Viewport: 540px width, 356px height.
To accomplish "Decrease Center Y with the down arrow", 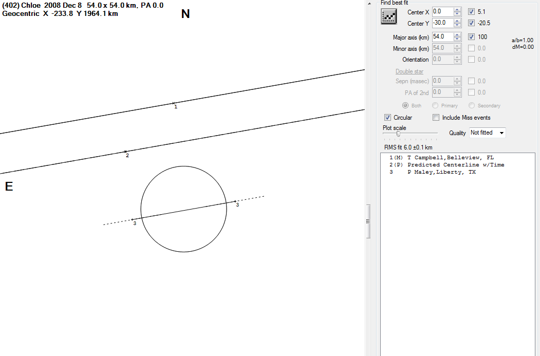I will [457, 25].
